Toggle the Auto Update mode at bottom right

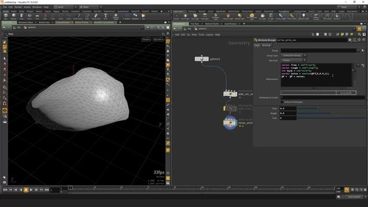354,197
